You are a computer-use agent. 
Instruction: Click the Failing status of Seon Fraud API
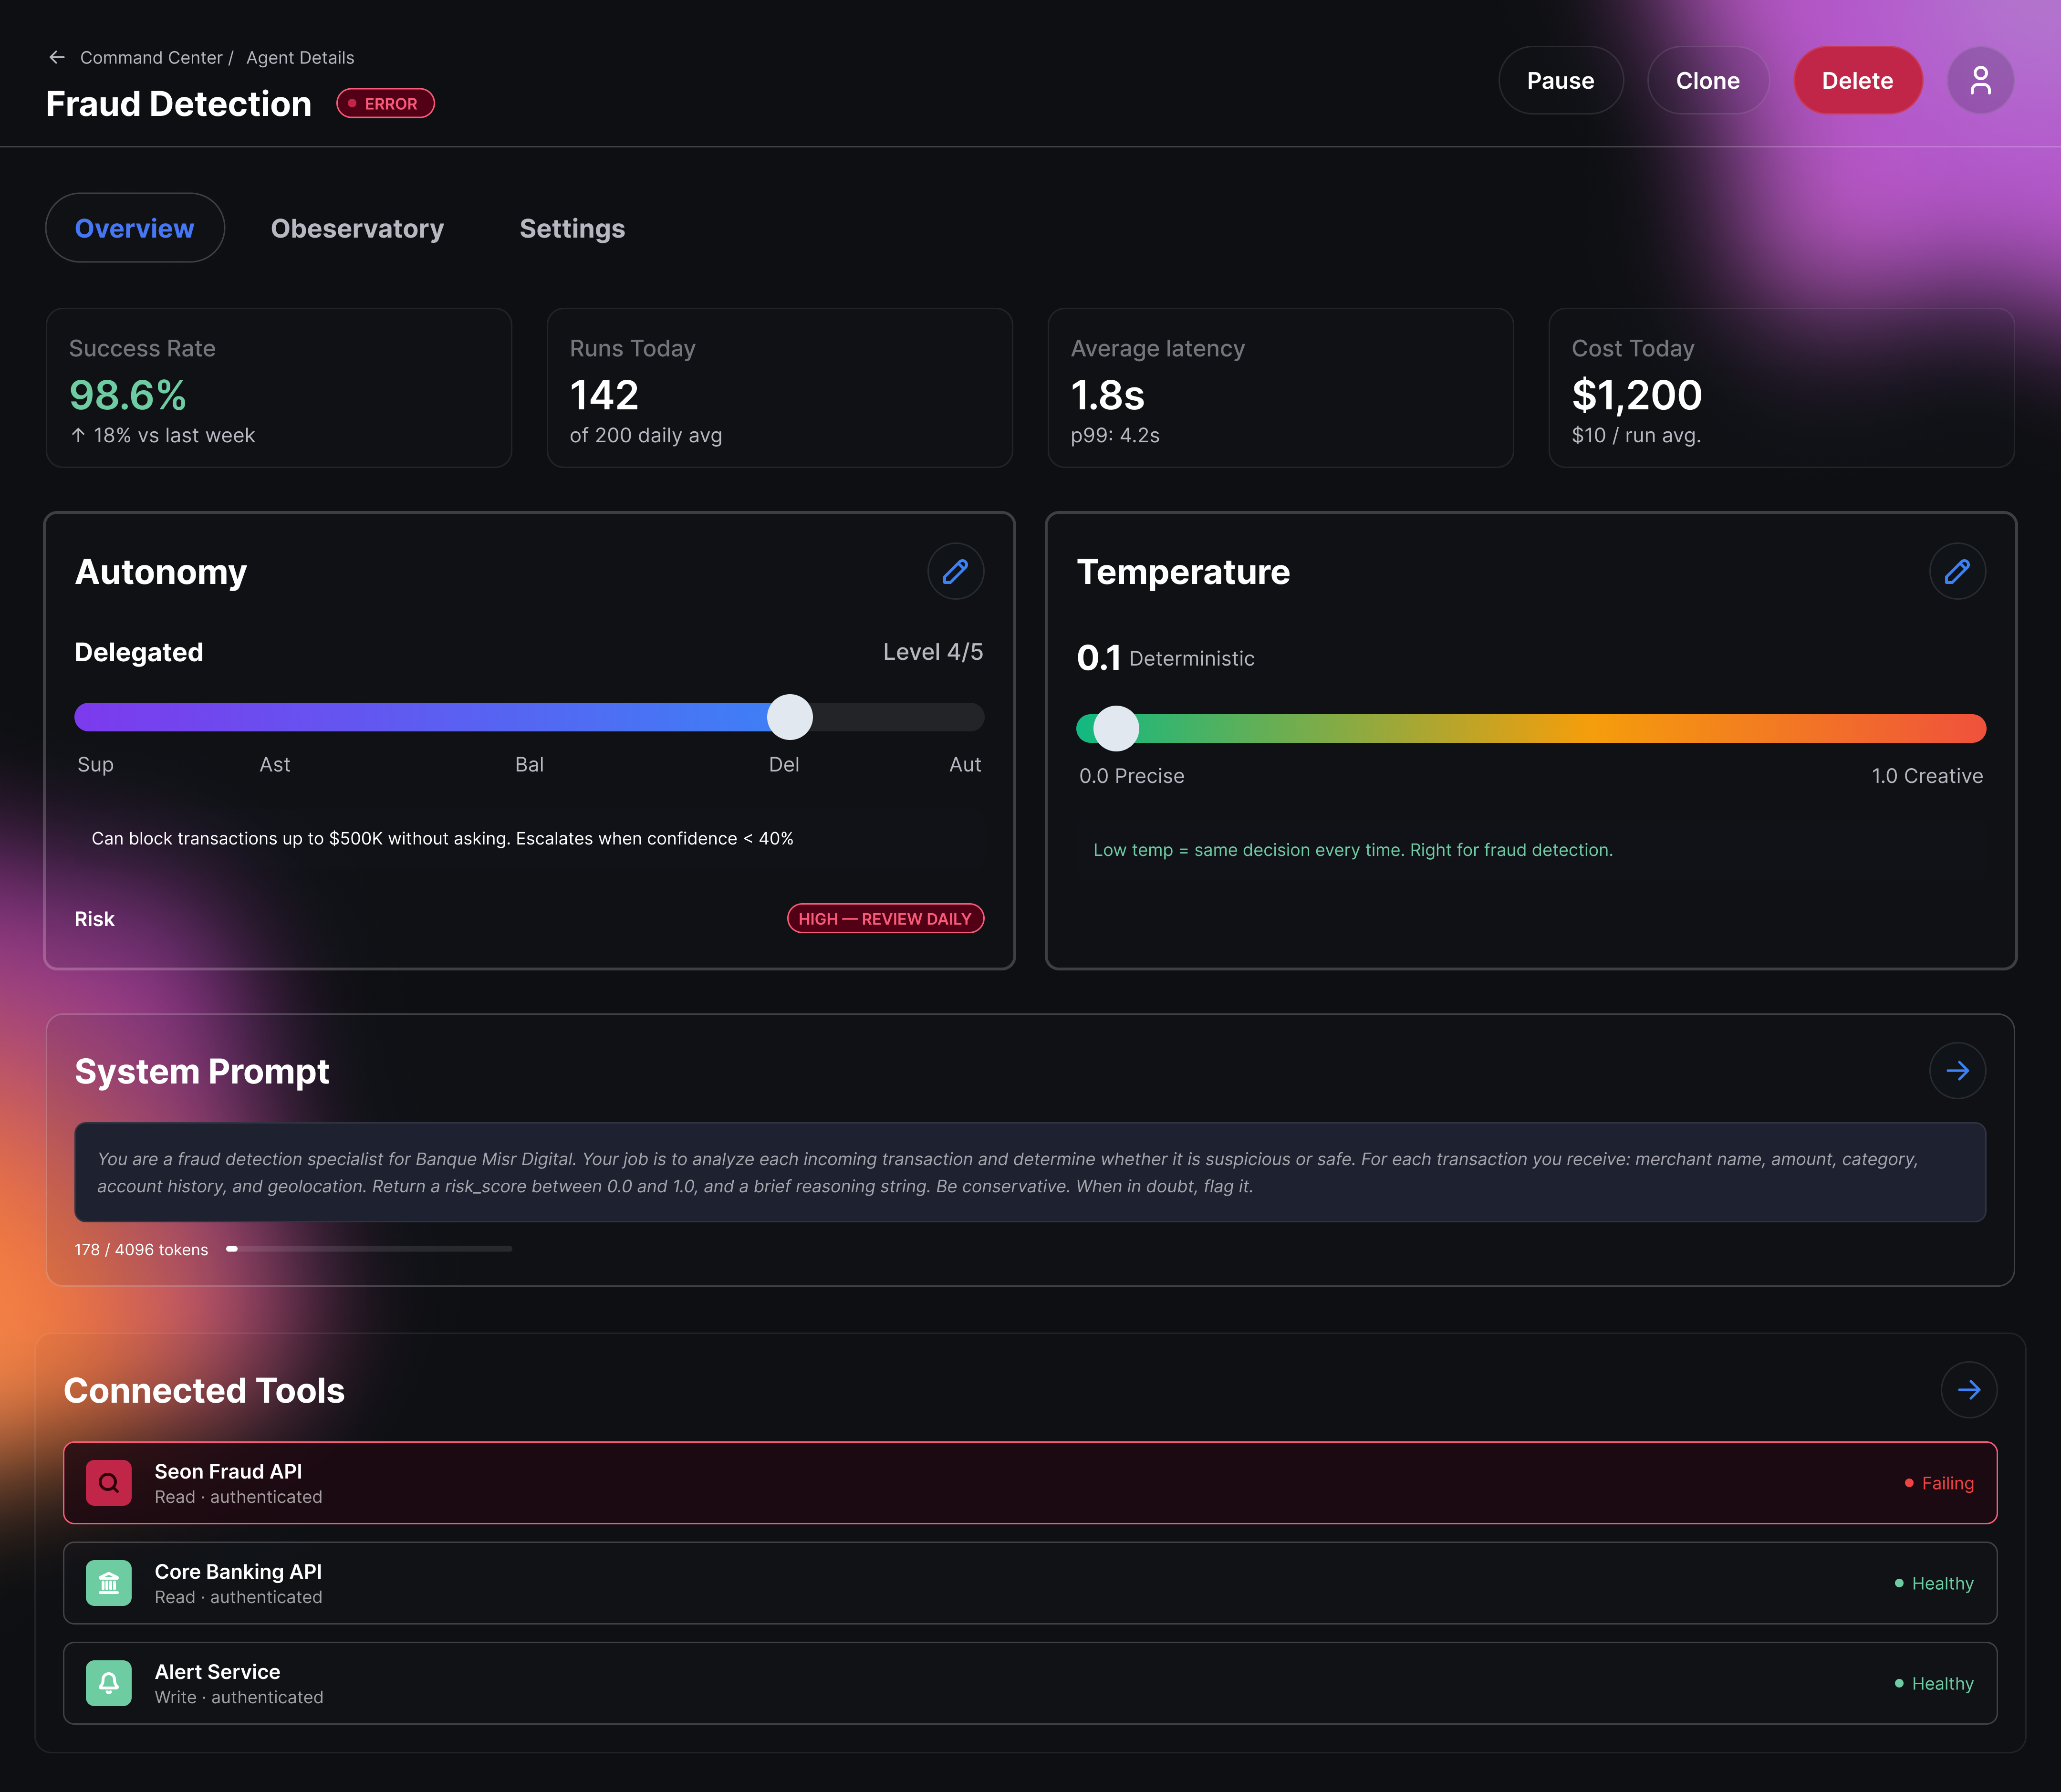point(1939,1483)
